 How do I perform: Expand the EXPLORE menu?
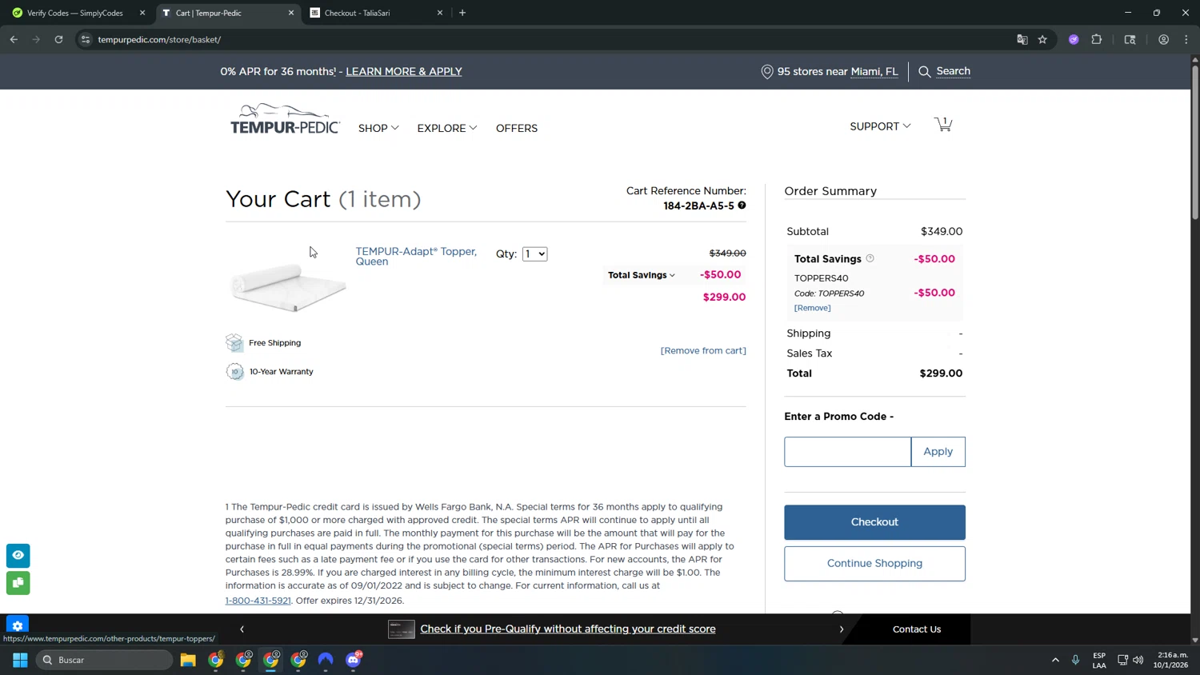pyautogui.click(x=446, y=129)
